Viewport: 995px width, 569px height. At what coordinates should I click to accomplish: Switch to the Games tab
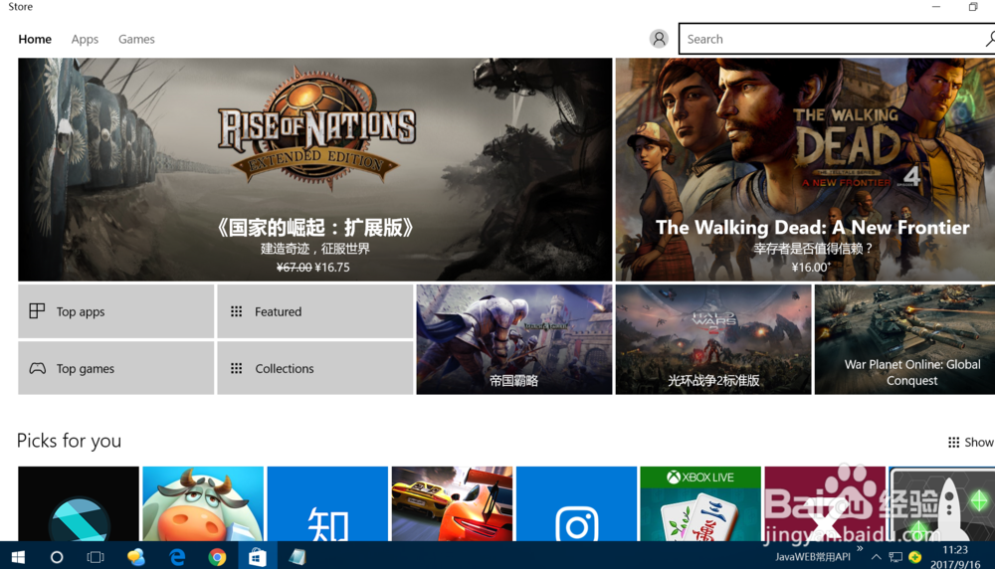(136, 40)
